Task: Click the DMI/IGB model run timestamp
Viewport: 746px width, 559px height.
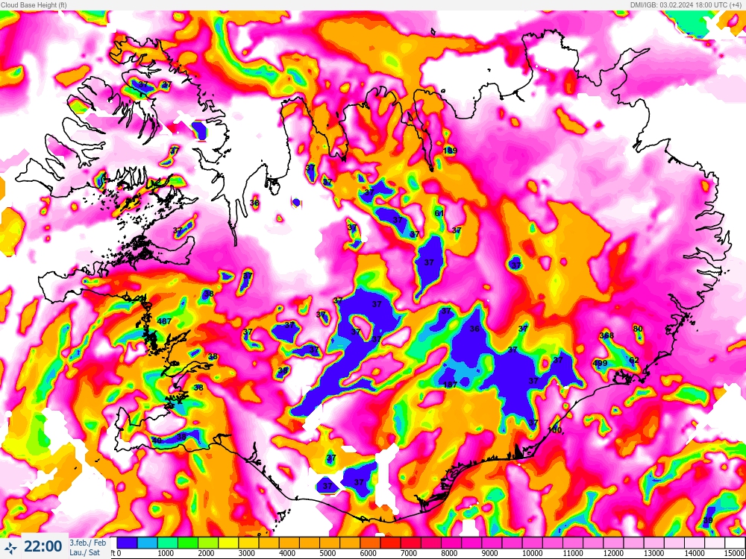Action: (x=687, y=4)
